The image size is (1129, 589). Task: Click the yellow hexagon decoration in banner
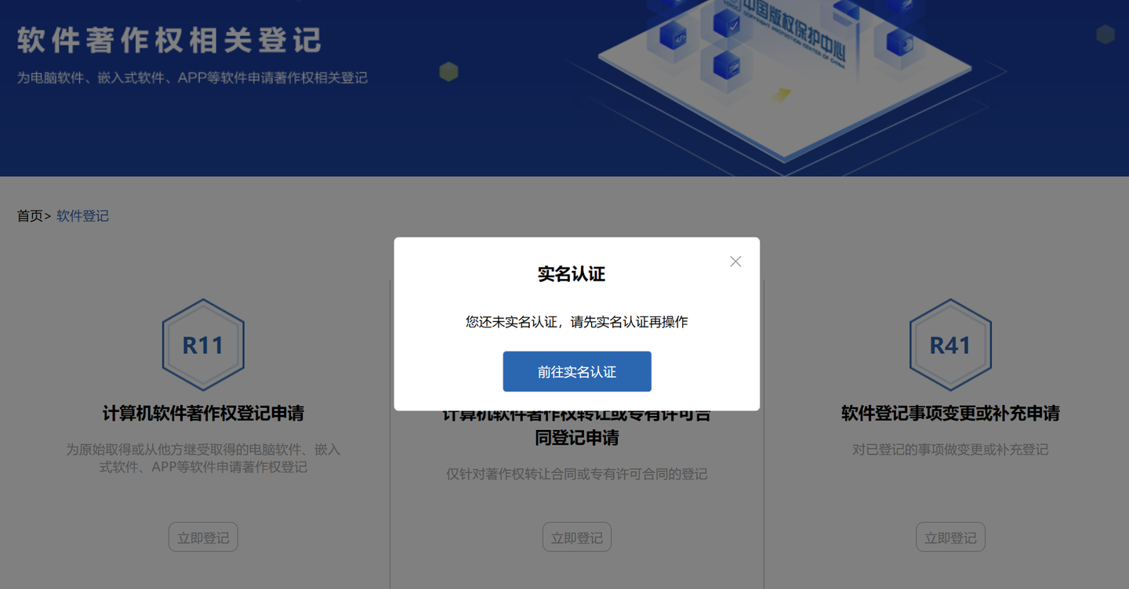(x=448, y=72)
